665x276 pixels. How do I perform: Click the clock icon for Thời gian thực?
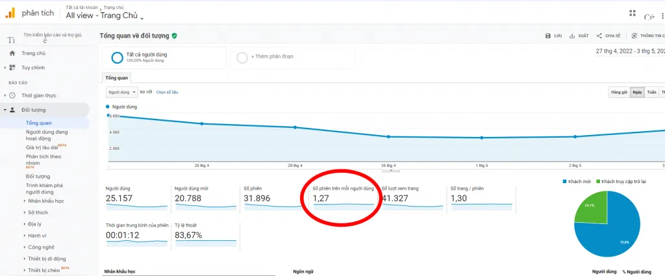tap(12, 96)
